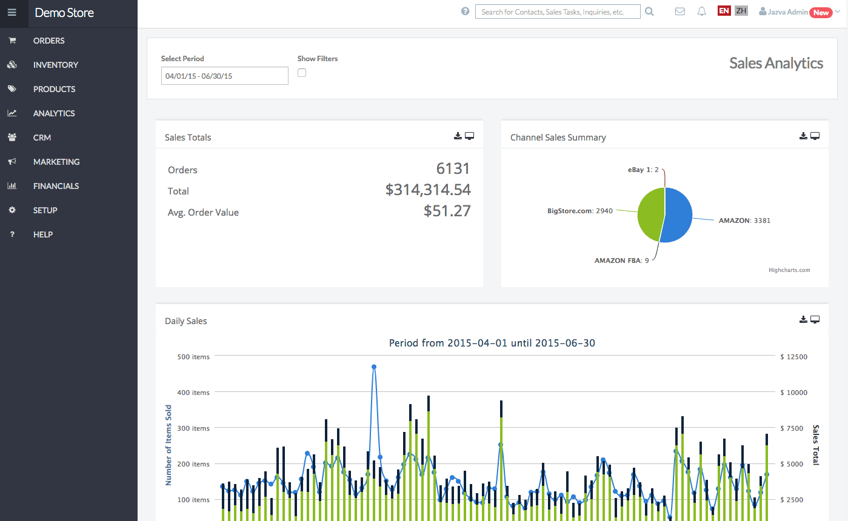Click the search magnifier icon
The width and height of the screenshot is (848, 521).
pyautogui.click(x=649, y=12)
